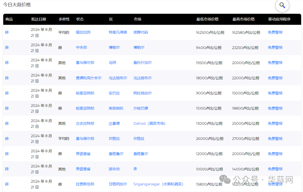Open 达霍德 district link
The height and width of the screenshot is (192, 303).
point(114,124)
